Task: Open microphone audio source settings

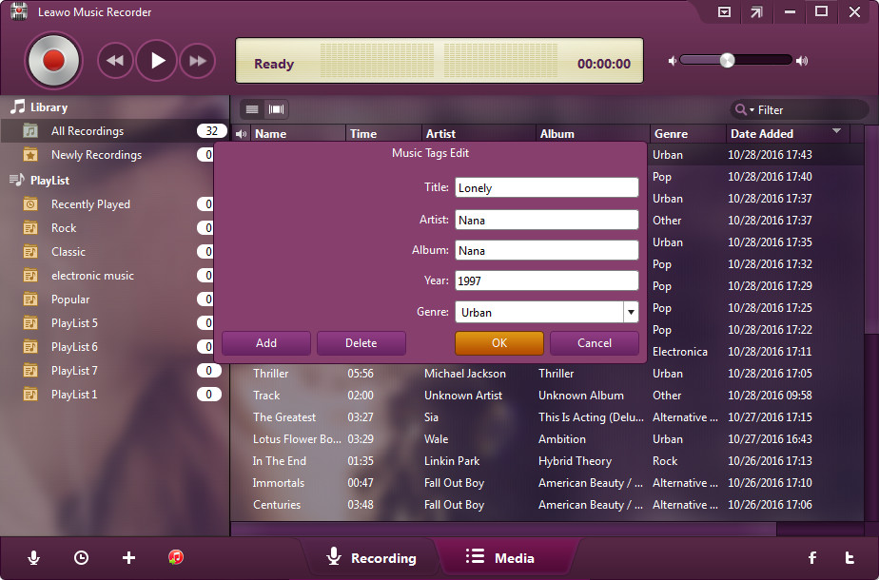Action: pyautogui.click(x=34, y=558)
